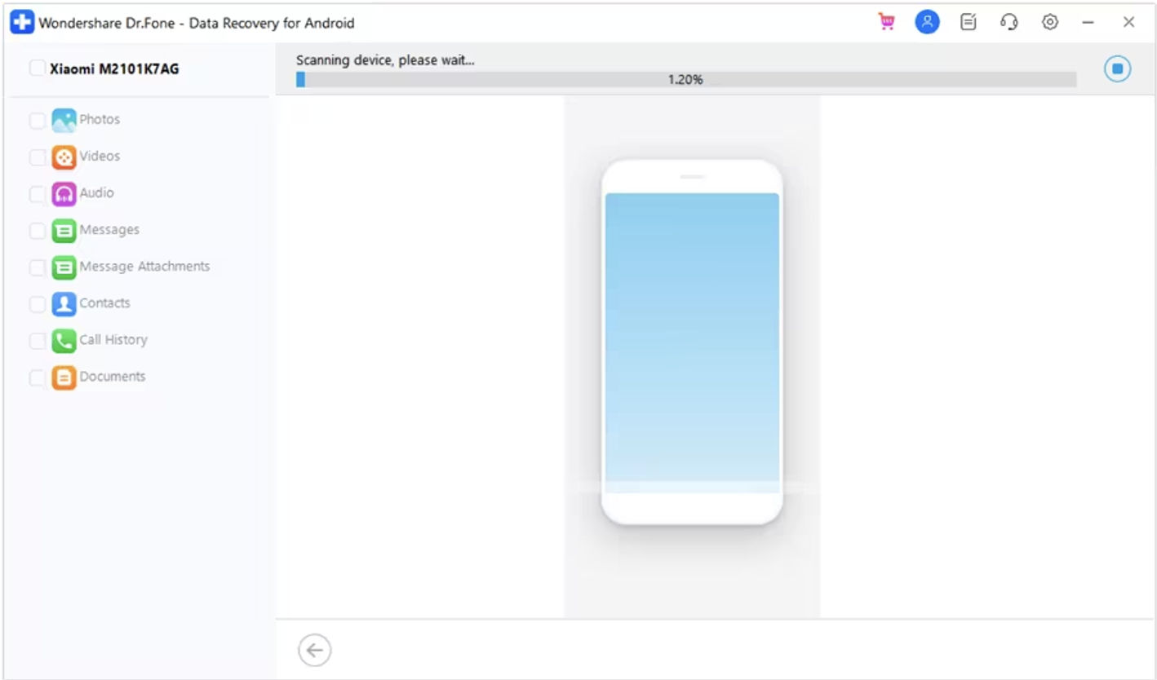Click the Contacts category icon
The image size is (1157, 680).
64,304
